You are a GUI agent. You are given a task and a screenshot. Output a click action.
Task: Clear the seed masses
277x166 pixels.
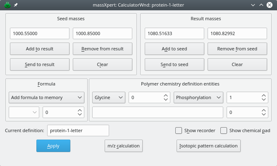103,64
